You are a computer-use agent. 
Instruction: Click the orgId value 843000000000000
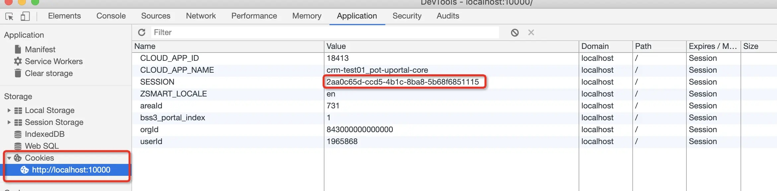point(360,130)
